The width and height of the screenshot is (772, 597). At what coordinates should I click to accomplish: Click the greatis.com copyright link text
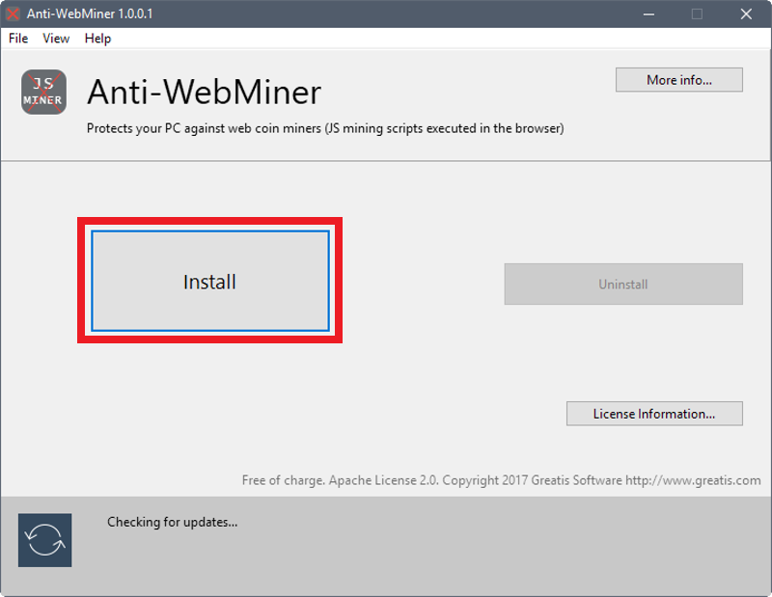[693, 480]
